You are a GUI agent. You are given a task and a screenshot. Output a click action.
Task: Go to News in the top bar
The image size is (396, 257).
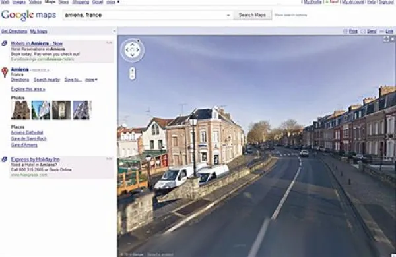[63, 2]
